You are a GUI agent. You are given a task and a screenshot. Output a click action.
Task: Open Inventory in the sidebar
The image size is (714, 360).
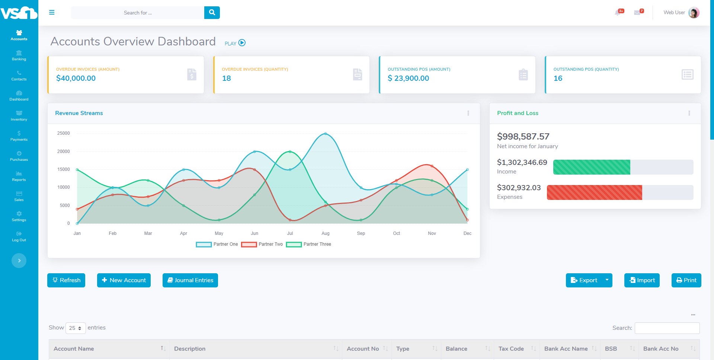pyautogui.click(x=19, y=116)
